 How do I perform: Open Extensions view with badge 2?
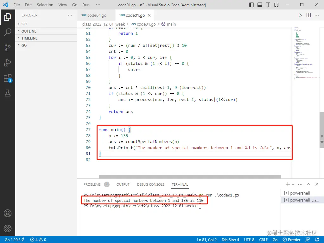click(8, 78)
